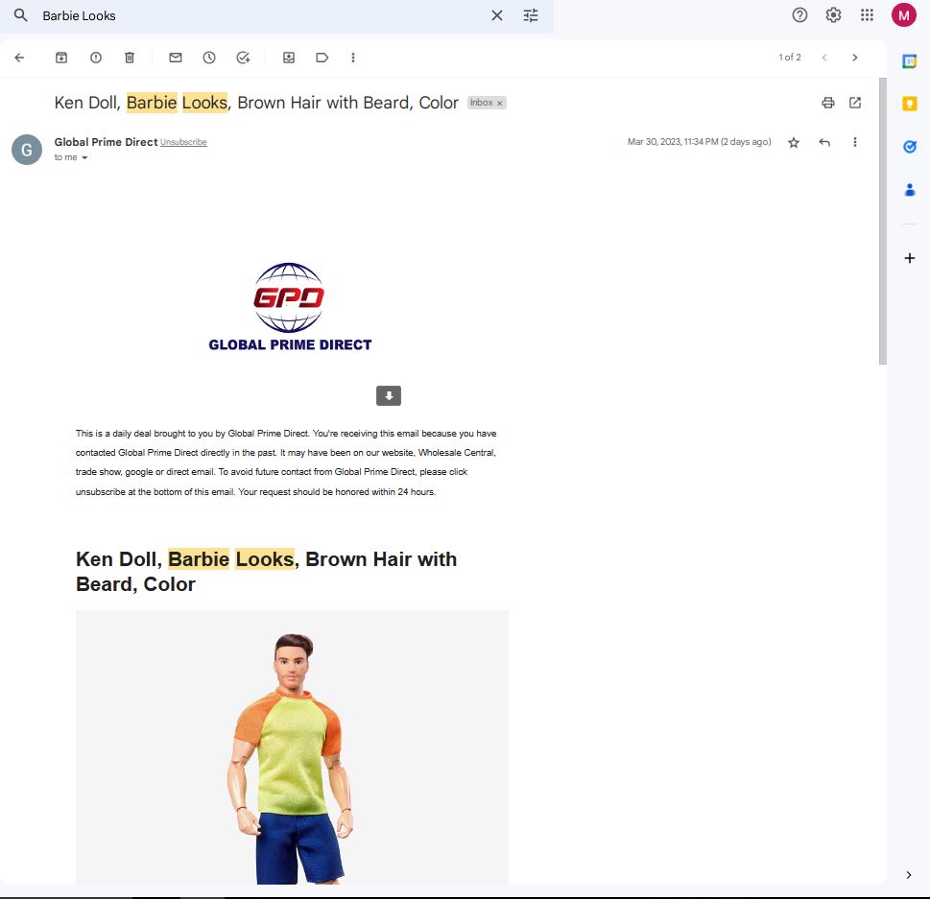The width and height of the screenshot is (930, 899).
Task: Snooze this email
Action: coord(209,58)
